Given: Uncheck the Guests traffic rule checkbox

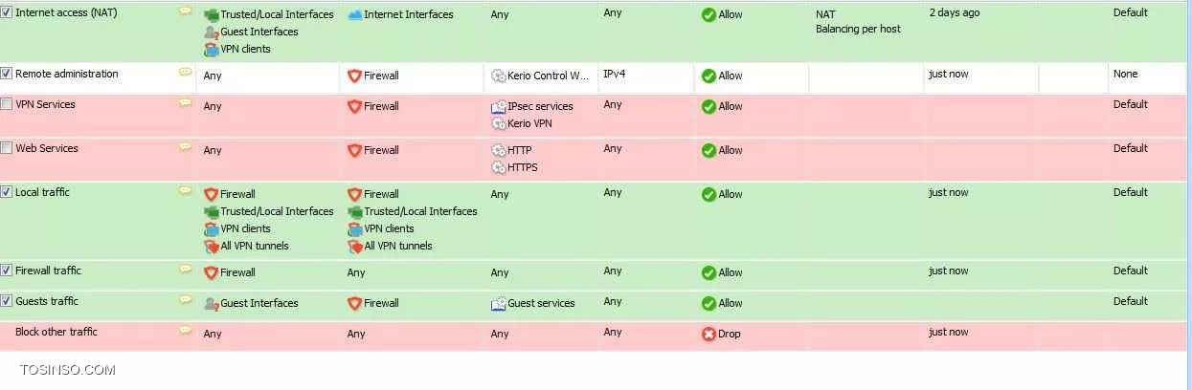Looking at the screenshot, I should click(7, 301).
